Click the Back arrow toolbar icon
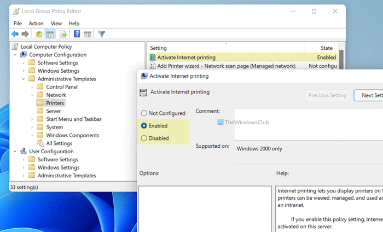The width and height of the screenshot is (383, 232). point(15,34)
